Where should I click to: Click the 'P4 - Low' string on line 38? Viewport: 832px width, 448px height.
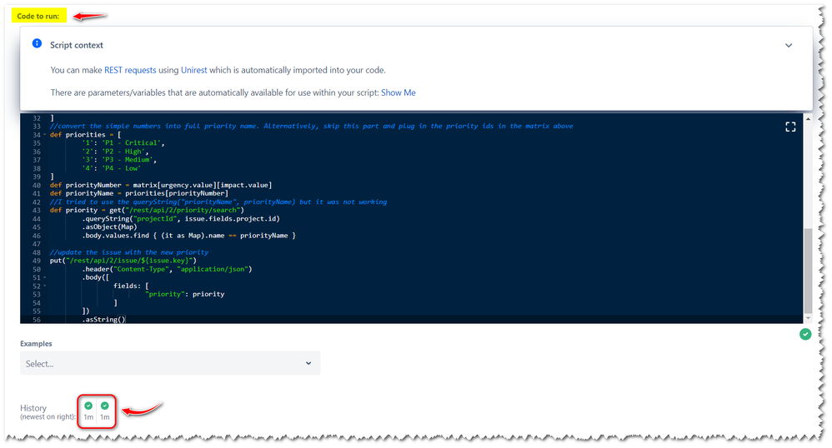click(x=122, y=168)
